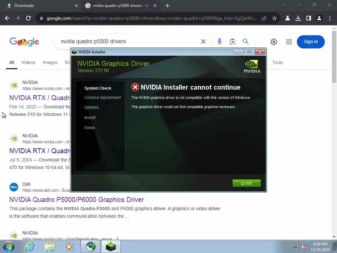Viewport: 337px width, 253px height.
Task: Bookmark this page with star icon
Action: [x=274, y=18]
